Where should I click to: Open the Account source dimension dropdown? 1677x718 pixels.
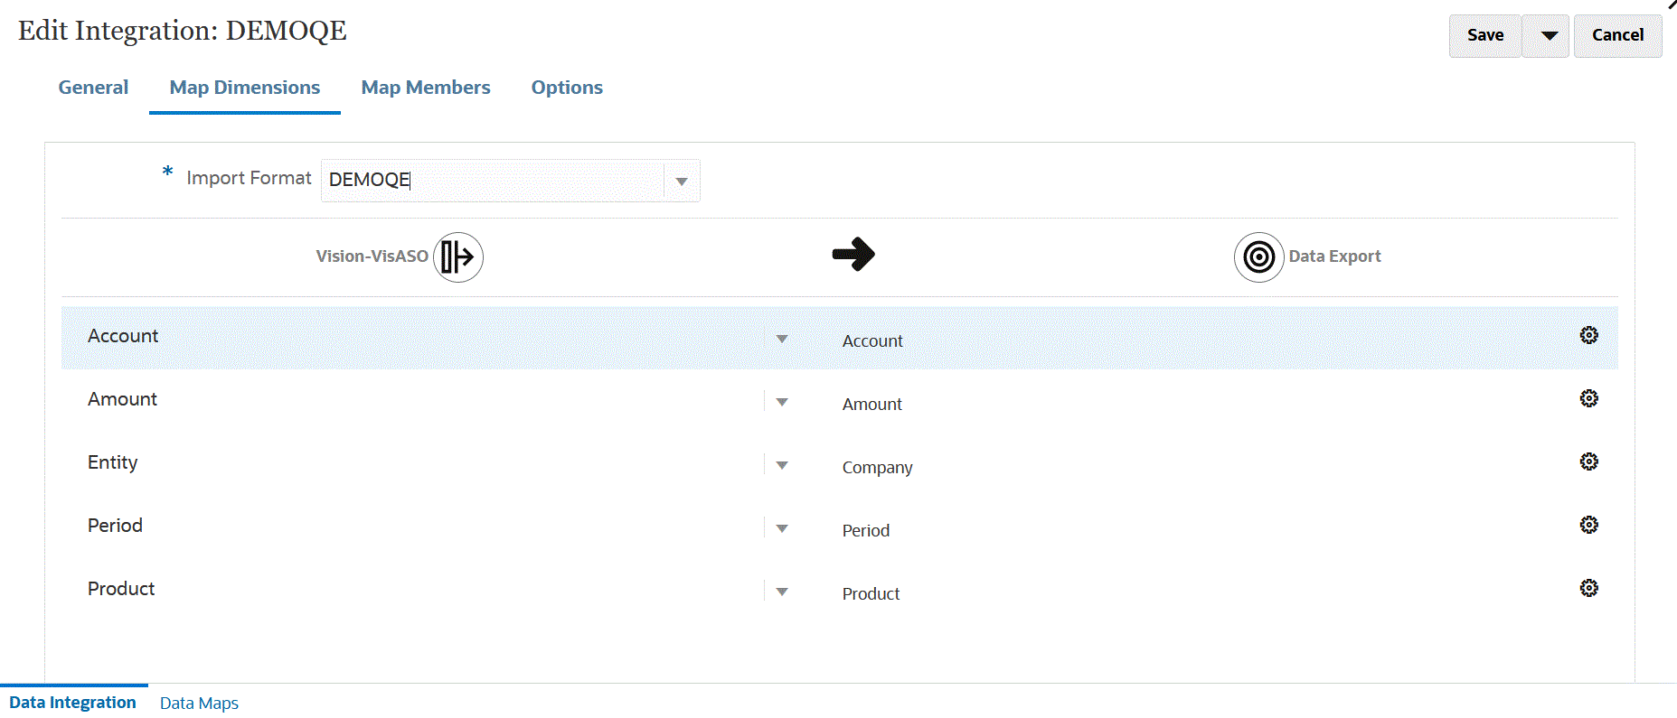782,339
